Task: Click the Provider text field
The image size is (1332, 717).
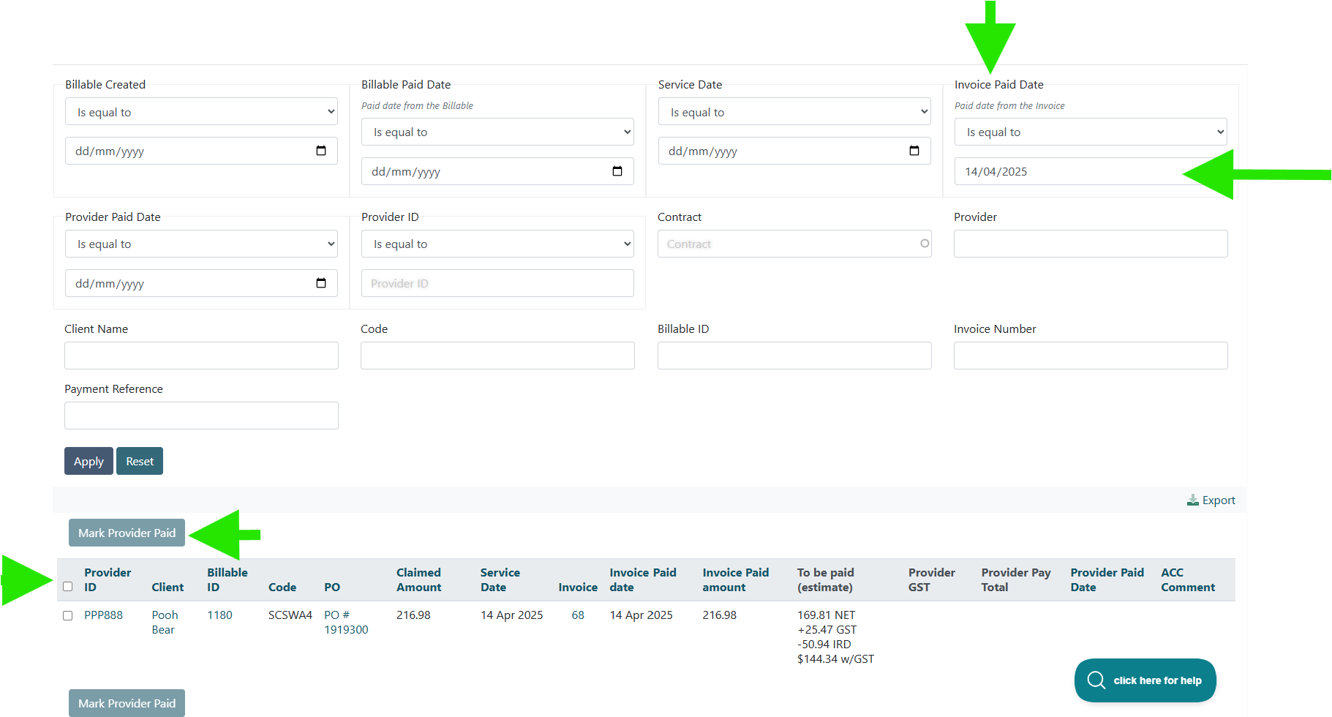Action: tap(1091, 244)
